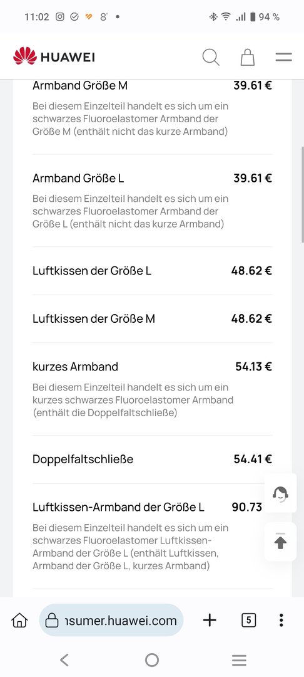Go to browser home page
This screenshot has height=677, width=304.
[x=19, y=621]
